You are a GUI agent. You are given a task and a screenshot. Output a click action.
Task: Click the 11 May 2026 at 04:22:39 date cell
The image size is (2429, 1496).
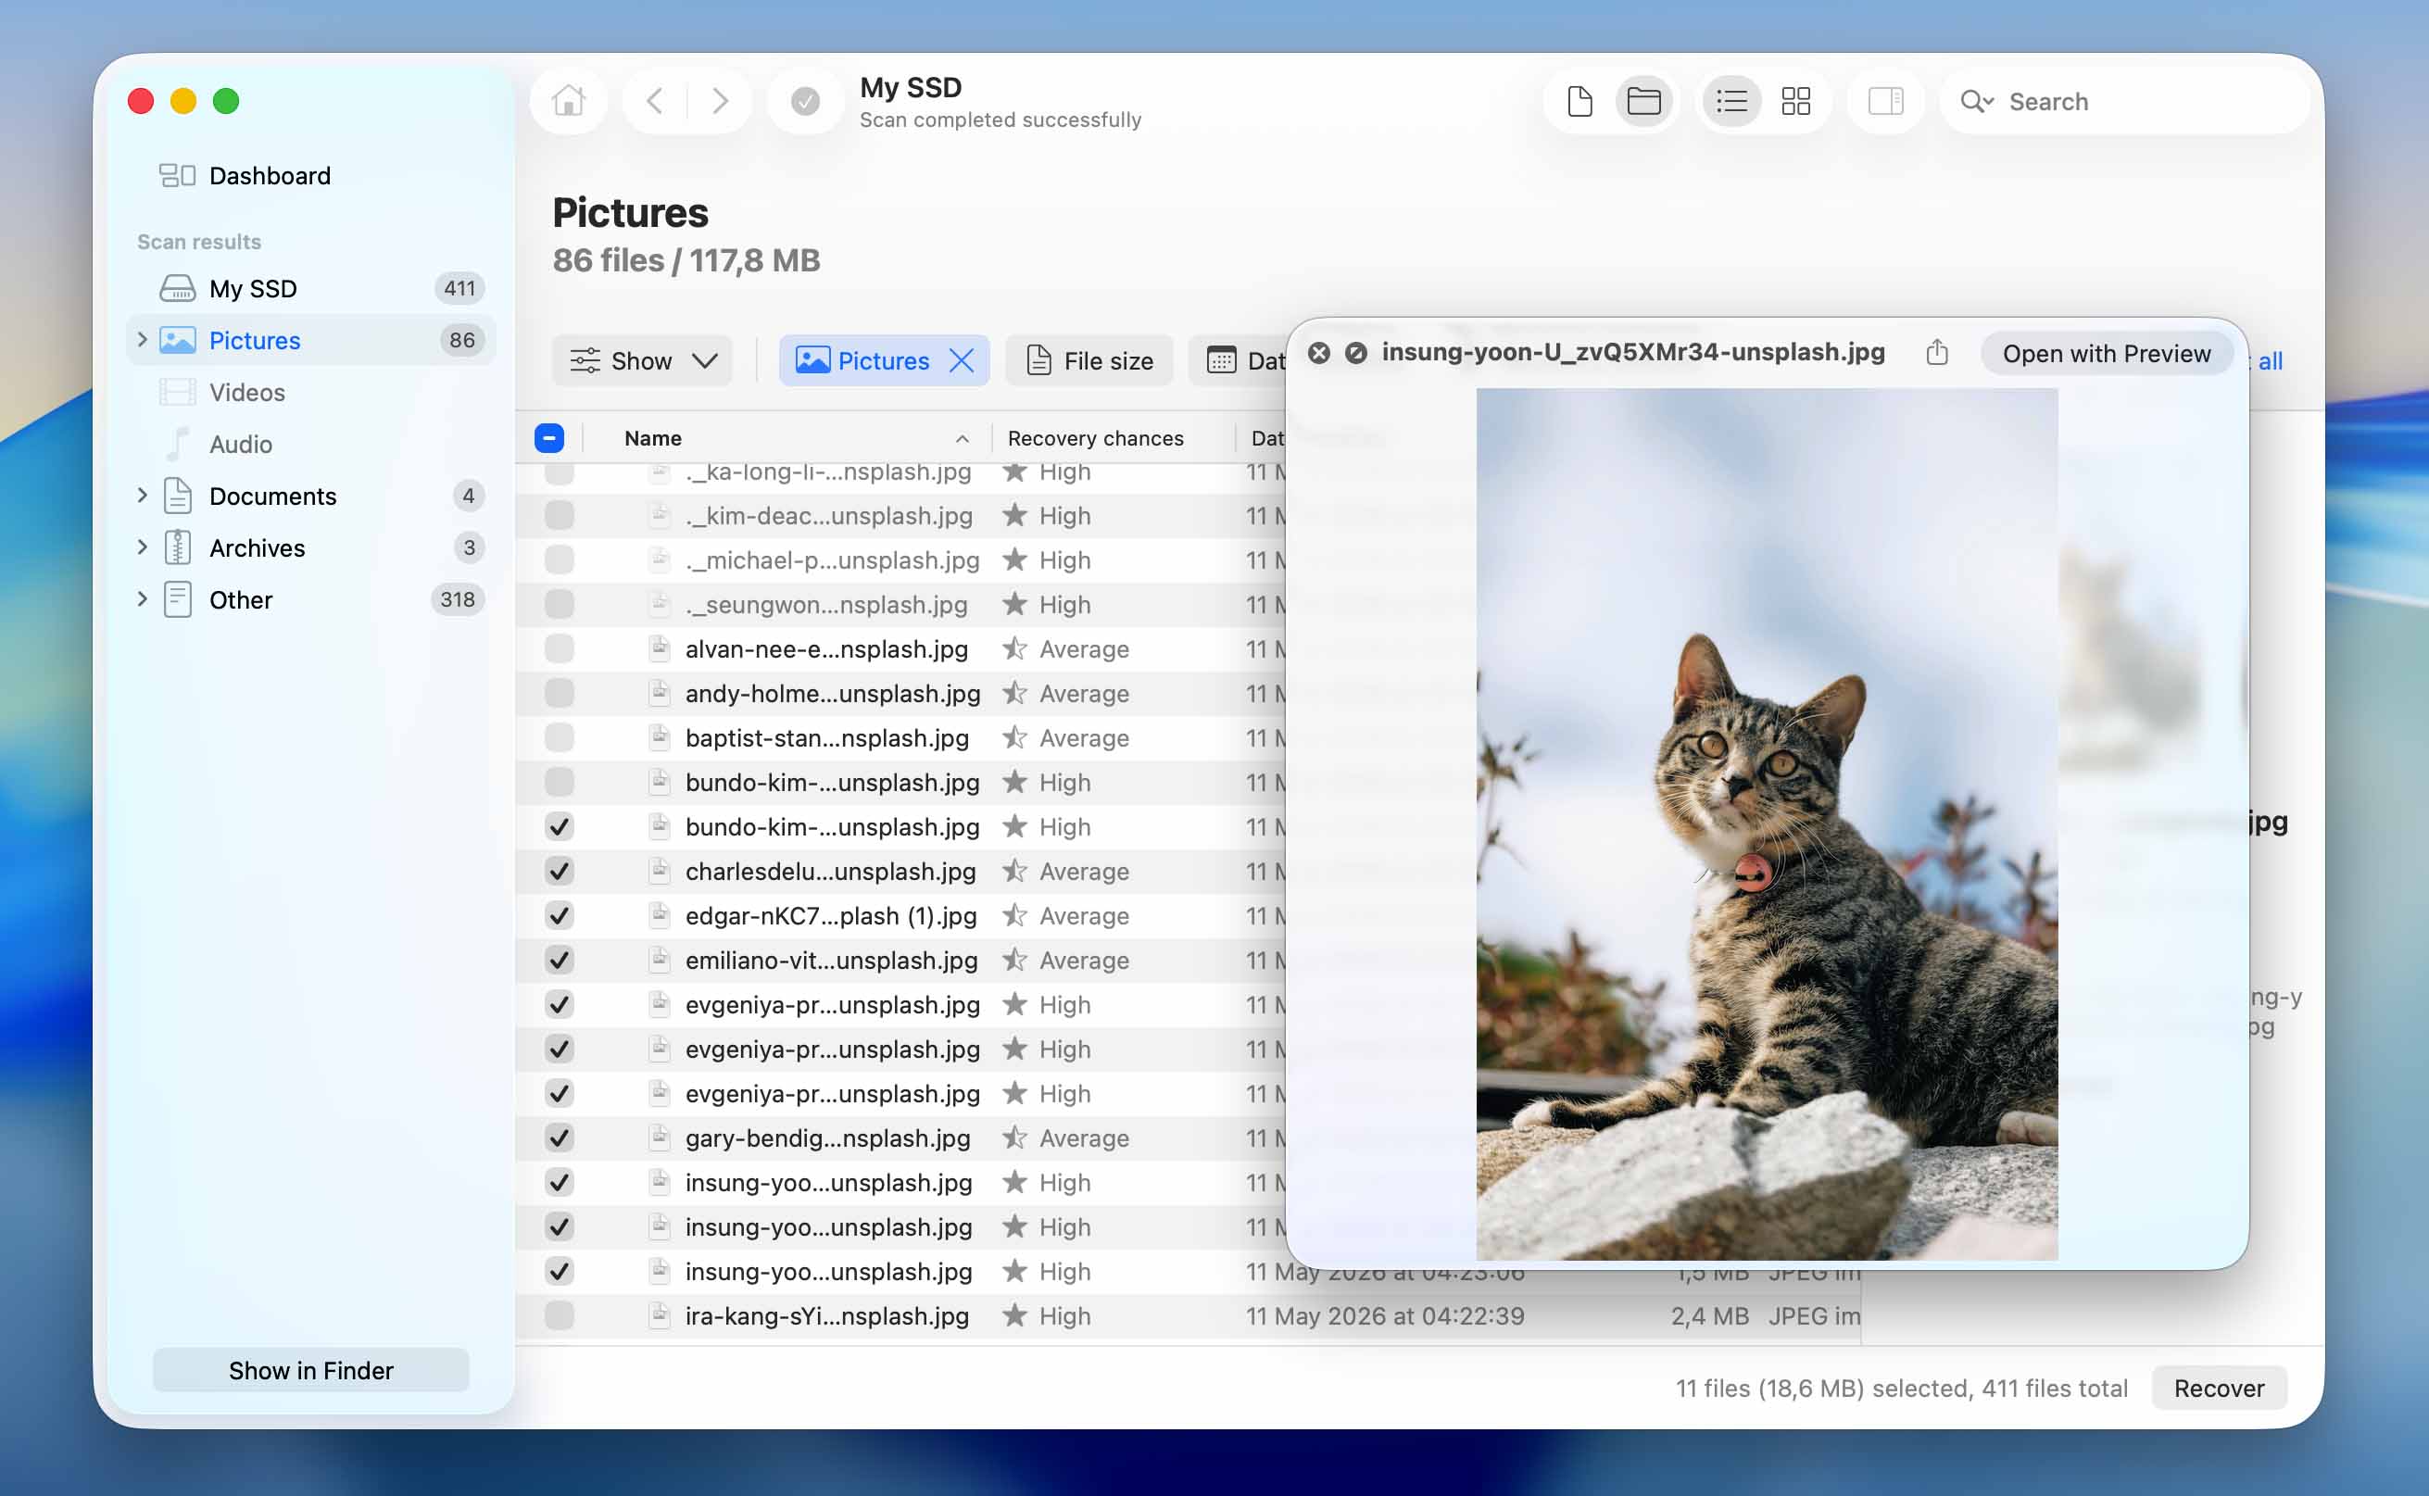point(1385,1316)
